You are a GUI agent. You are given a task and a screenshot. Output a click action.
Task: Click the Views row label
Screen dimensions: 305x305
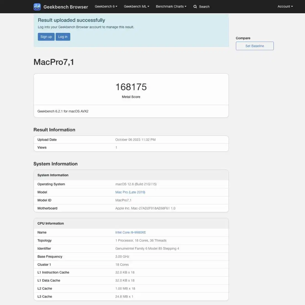coord(42,148)
